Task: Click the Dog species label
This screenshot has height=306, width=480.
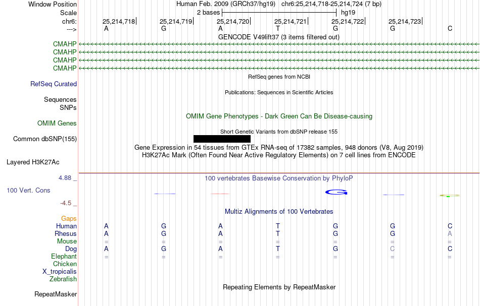Action: [71, 249]
